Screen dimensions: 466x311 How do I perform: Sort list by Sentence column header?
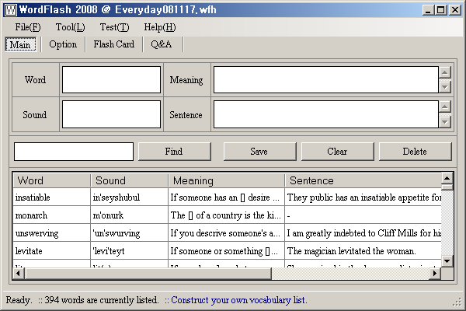click(x=363, y=180)
